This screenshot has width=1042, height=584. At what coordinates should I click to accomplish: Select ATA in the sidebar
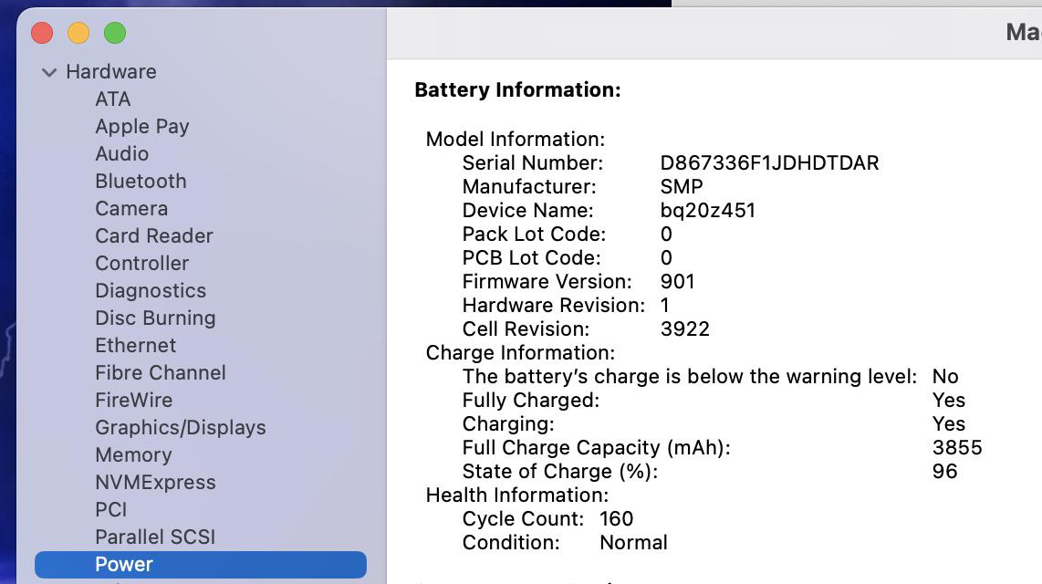113,99
